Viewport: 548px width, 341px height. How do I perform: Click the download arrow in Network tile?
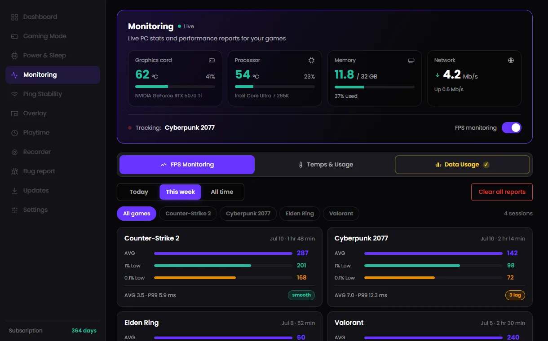point(438,75)
